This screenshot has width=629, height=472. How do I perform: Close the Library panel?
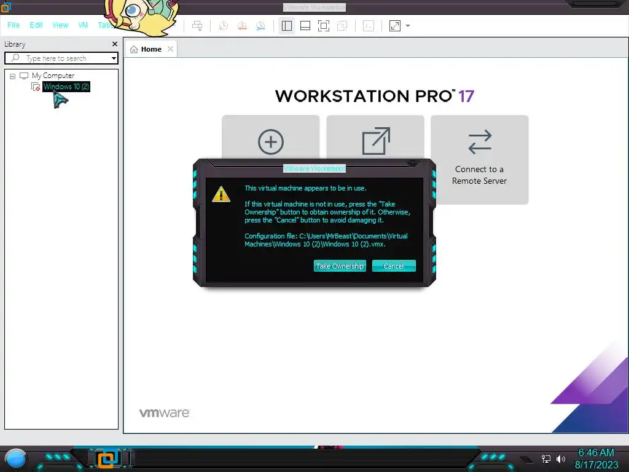pos(115,44)
